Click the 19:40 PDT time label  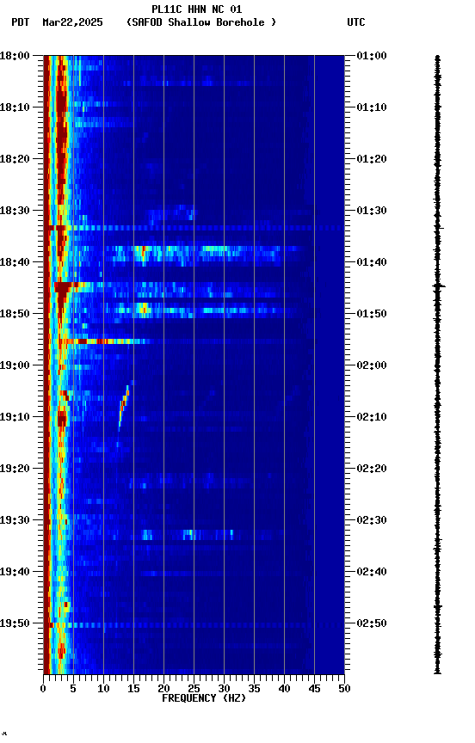pos(15,573)
